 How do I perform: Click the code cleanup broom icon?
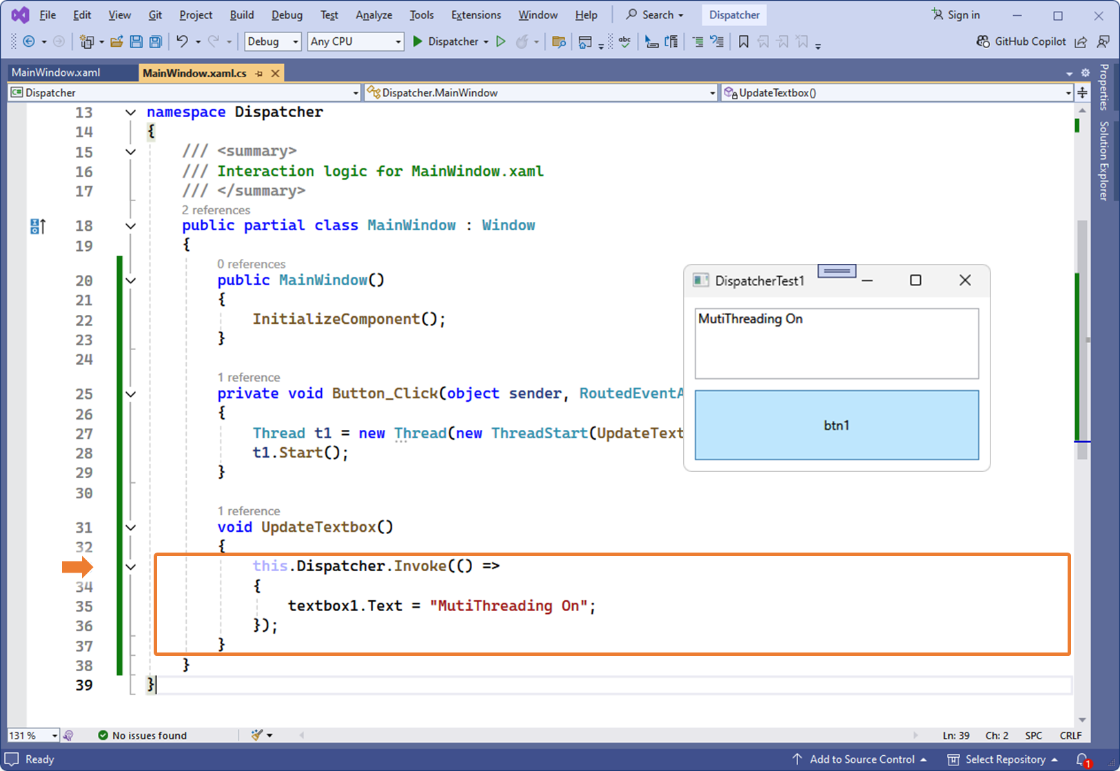coord(257,735)
